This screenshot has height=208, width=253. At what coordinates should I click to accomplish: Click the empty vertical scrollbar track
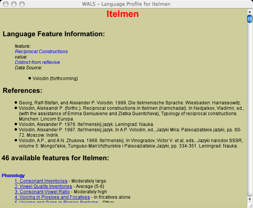pos(250,108)
